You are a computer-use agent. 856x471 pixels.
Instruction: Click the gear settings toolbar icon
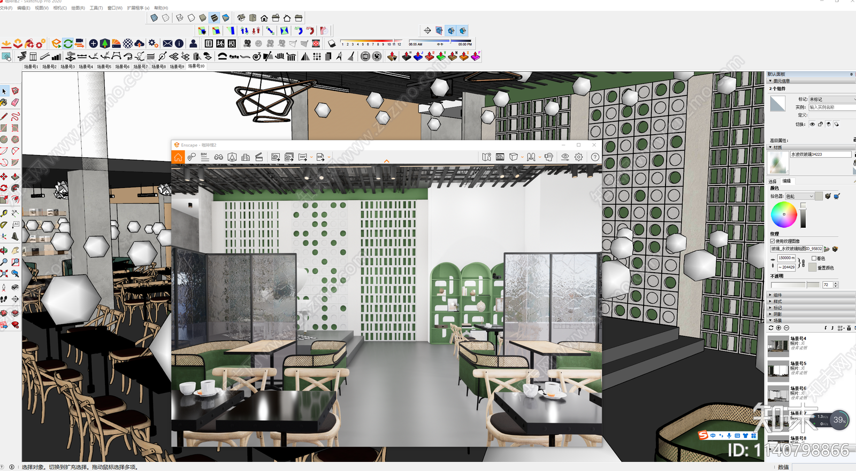(x=153, y=43)
